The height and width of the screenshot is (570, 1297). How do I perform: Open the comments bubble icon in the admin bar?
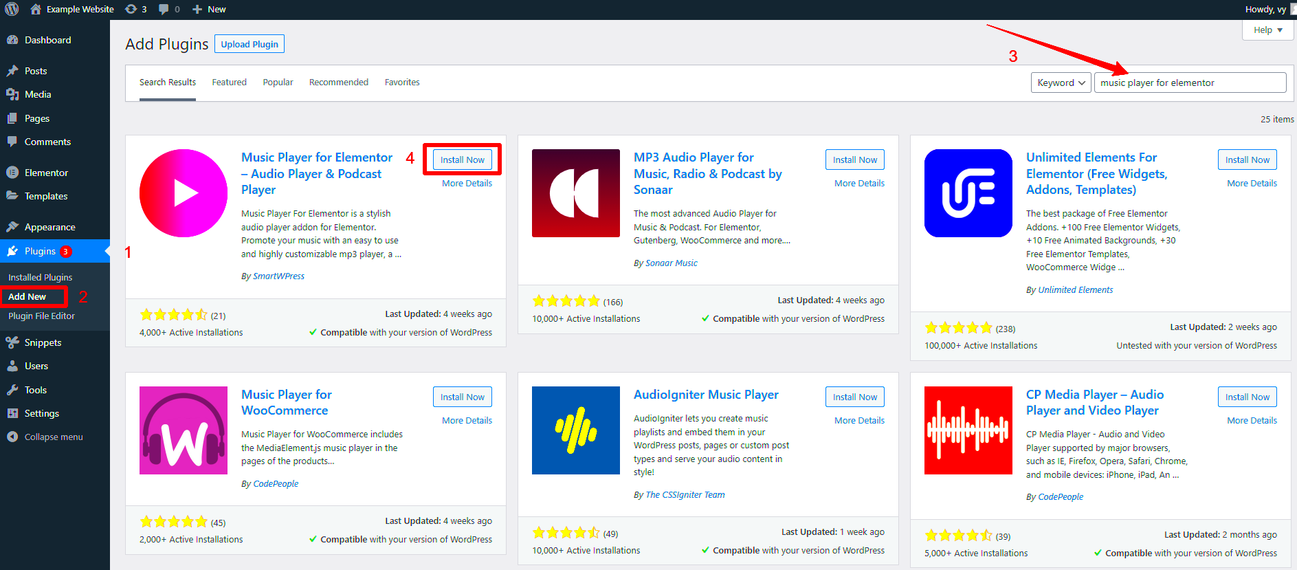click(164, 9)
